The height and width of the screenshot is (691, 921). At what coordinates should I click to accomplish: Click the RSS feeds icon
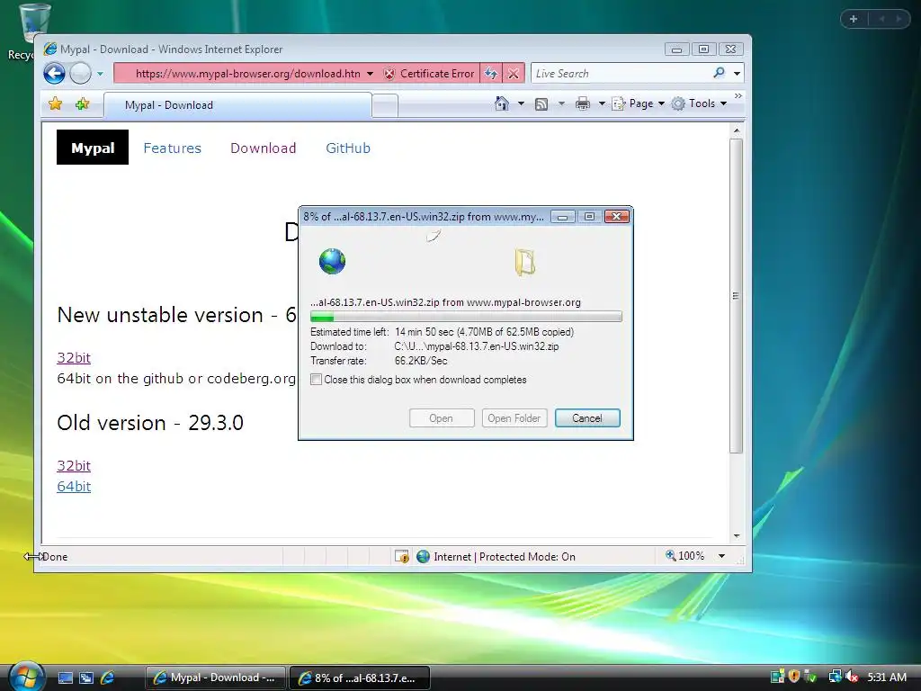click(541, 104)
